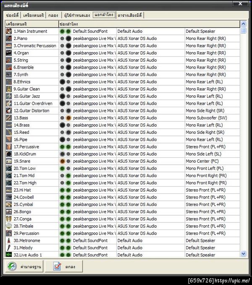Click the Synth instrument icon
The height and width of the screenshot is (285, 252).
click(9, 74)
